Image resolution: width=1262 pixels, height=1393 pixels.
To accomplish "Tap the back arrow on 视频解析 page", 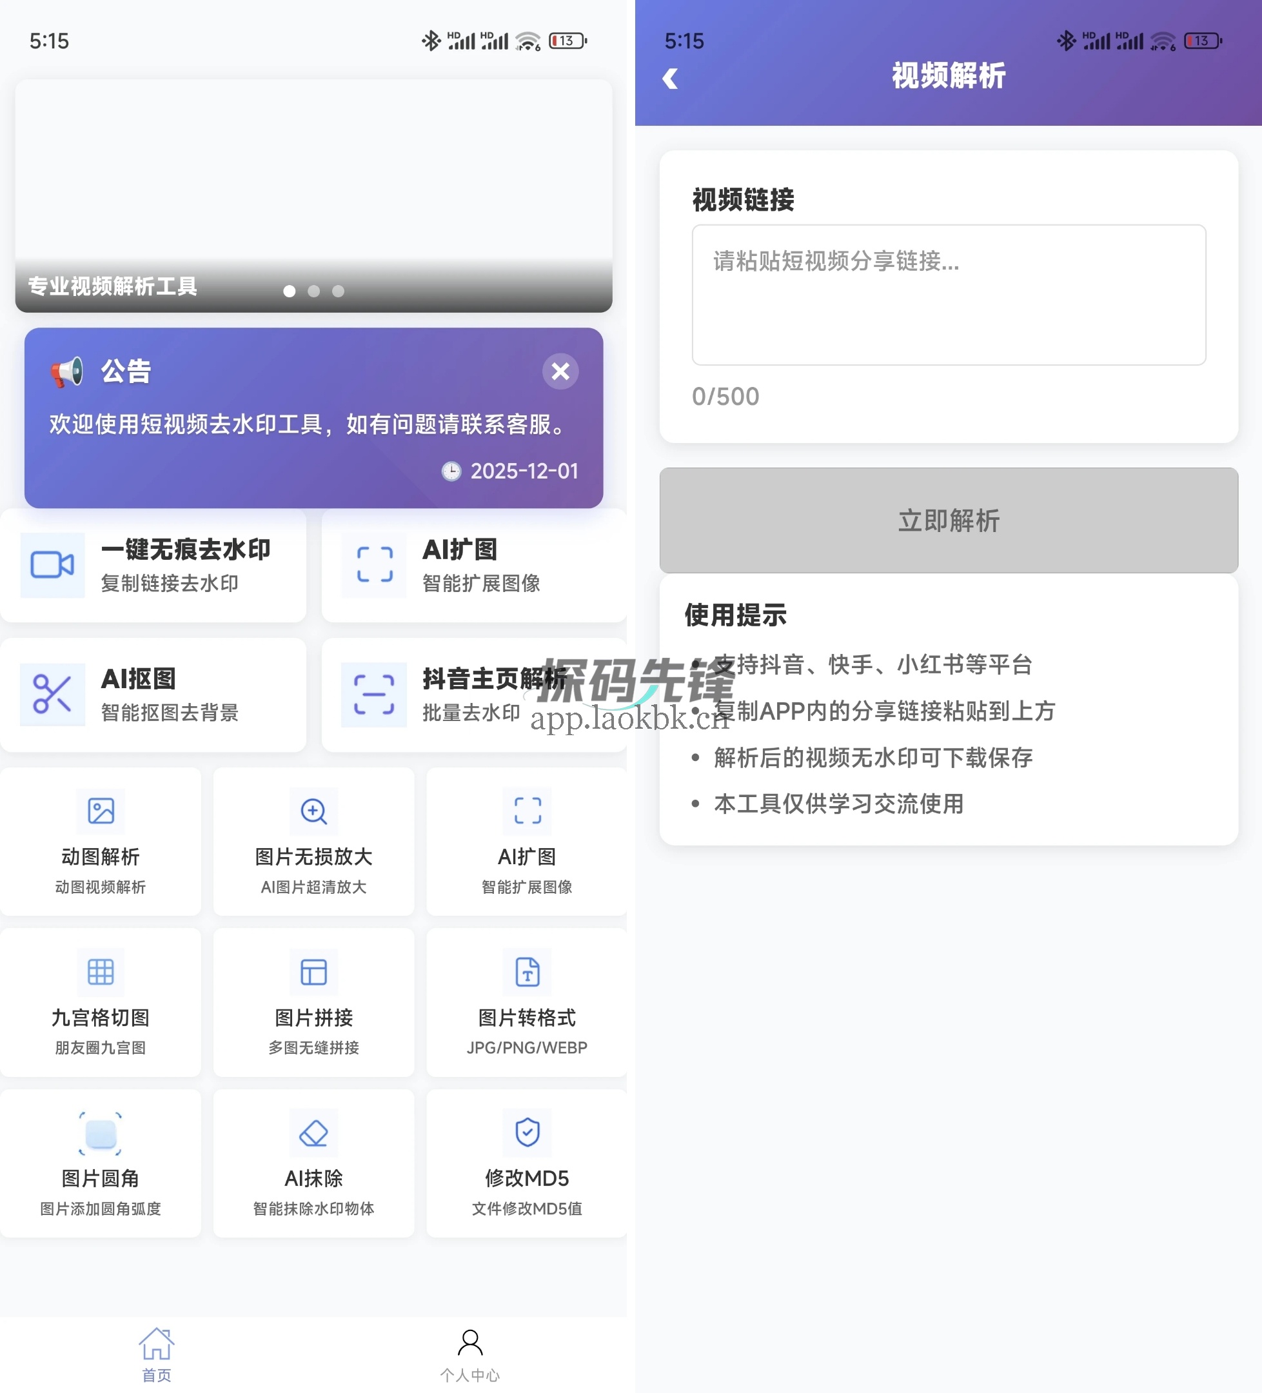I will [669, 78].
